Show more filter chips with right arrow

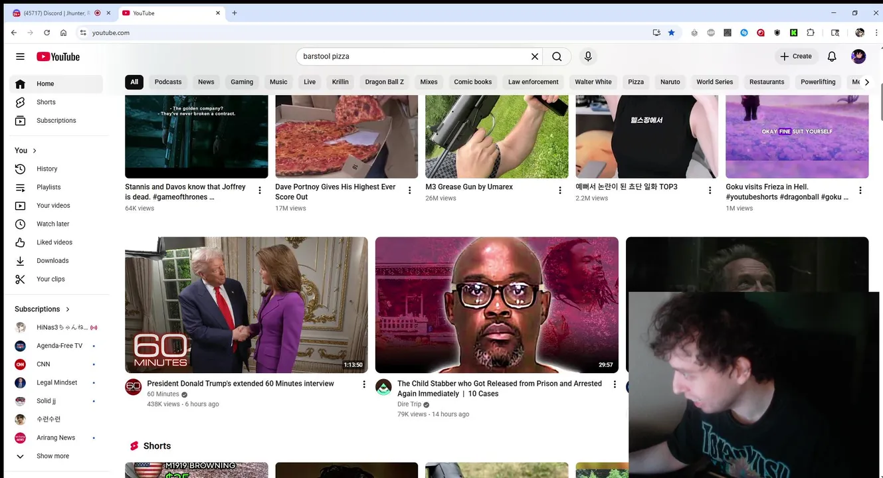[866, 82]
